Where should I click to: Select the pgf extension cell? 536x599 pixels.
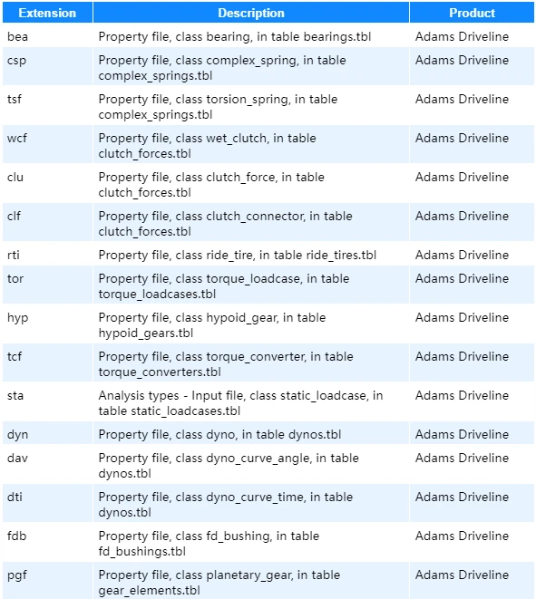click(47, 581)
